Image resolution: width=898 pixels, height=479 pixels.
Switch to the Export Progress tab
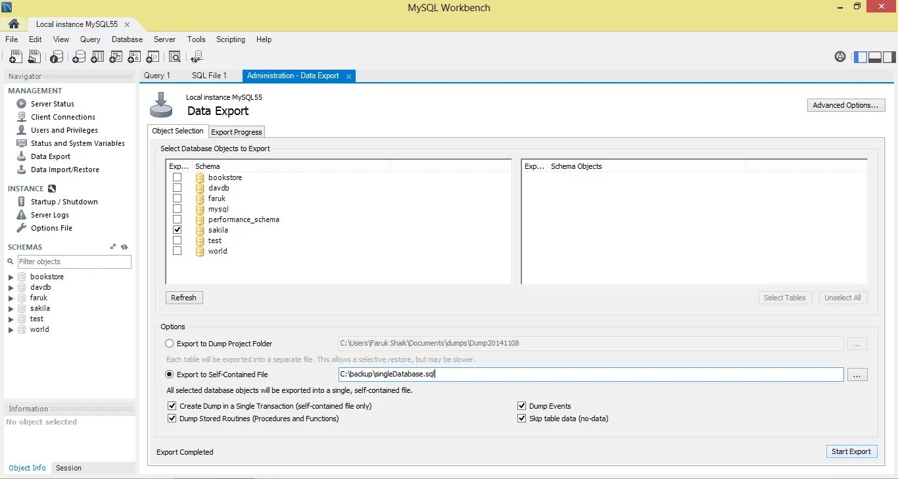(237, 132)
